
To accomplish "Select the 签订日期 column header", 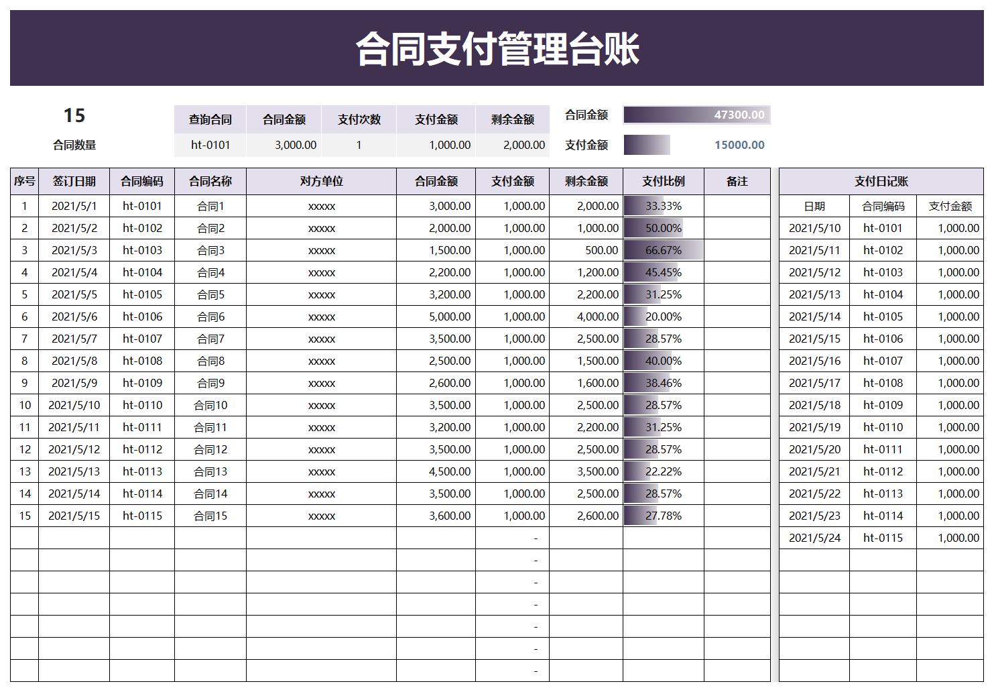I will coord(74,181).
